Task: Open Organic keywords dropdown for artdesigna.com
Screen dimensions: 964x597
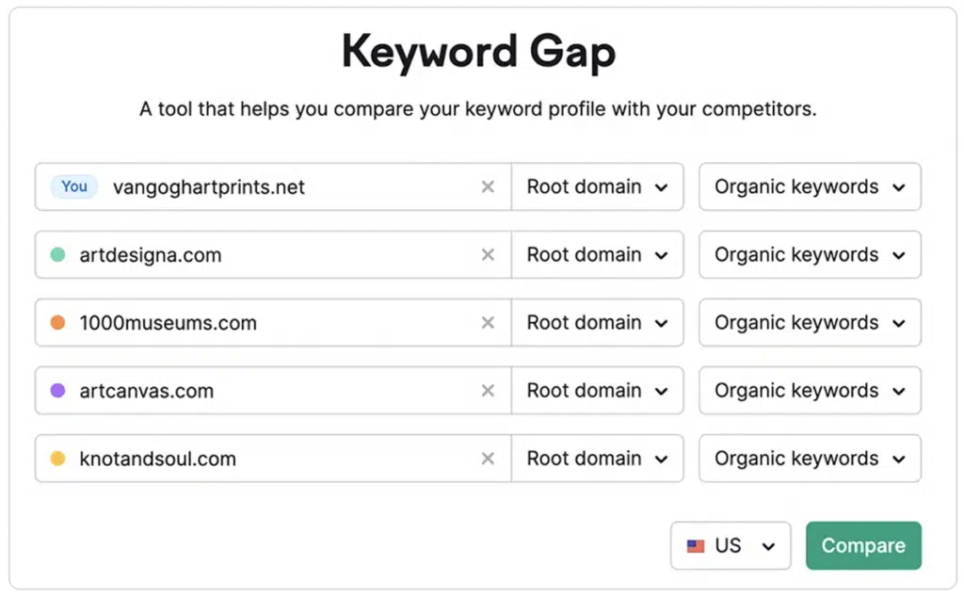Action: click(x=809, y=254)
